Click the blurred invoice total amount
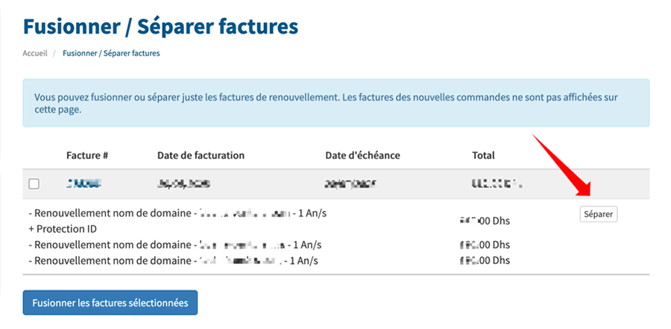The width and height of the screenshot is (671, 329). [496, 184]
